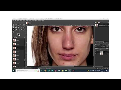
Task: Close the open image tab with X
Action: [30, 23]
